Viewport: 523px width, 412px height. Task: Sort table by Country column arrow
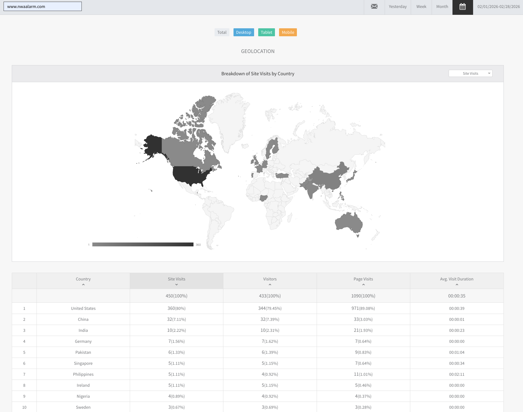tap(83, 285)
